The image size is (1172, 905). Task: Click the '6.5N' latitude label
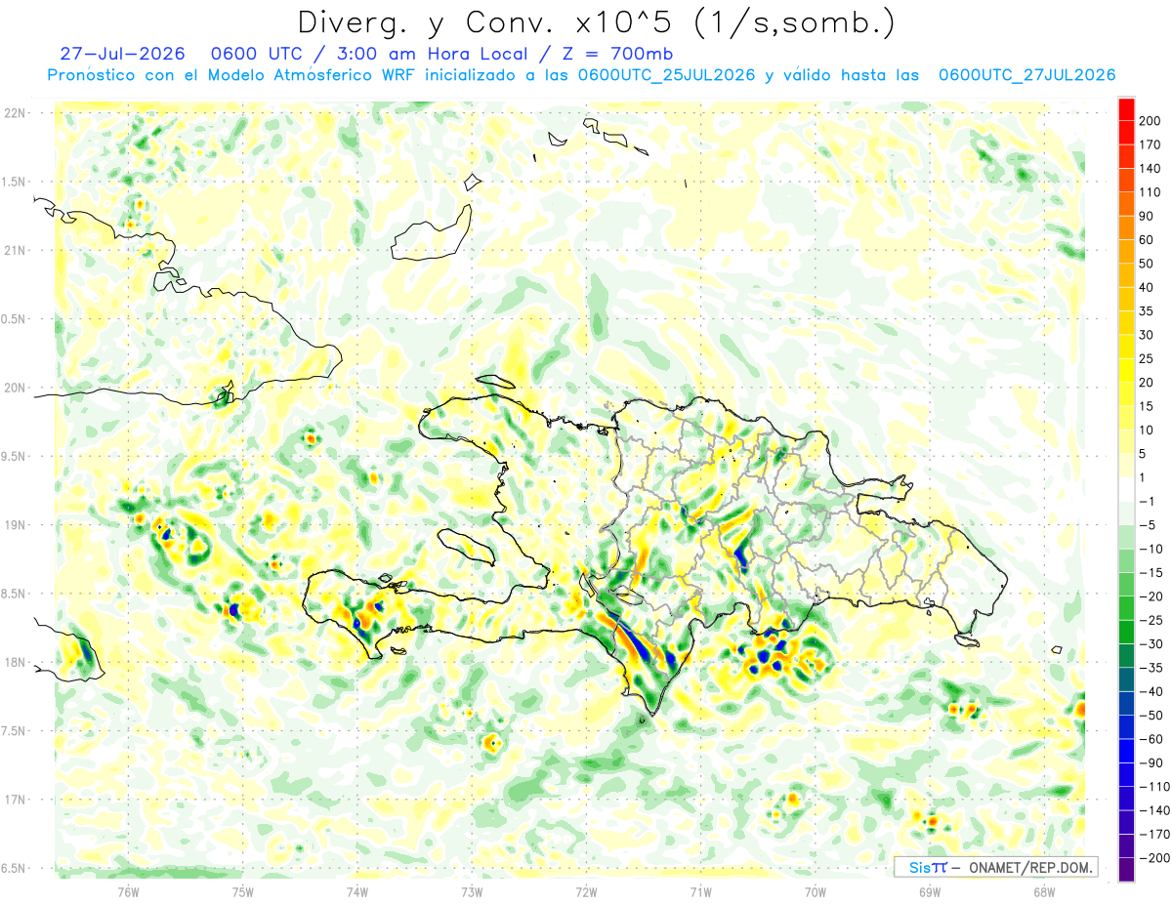[x=14, y=868]
